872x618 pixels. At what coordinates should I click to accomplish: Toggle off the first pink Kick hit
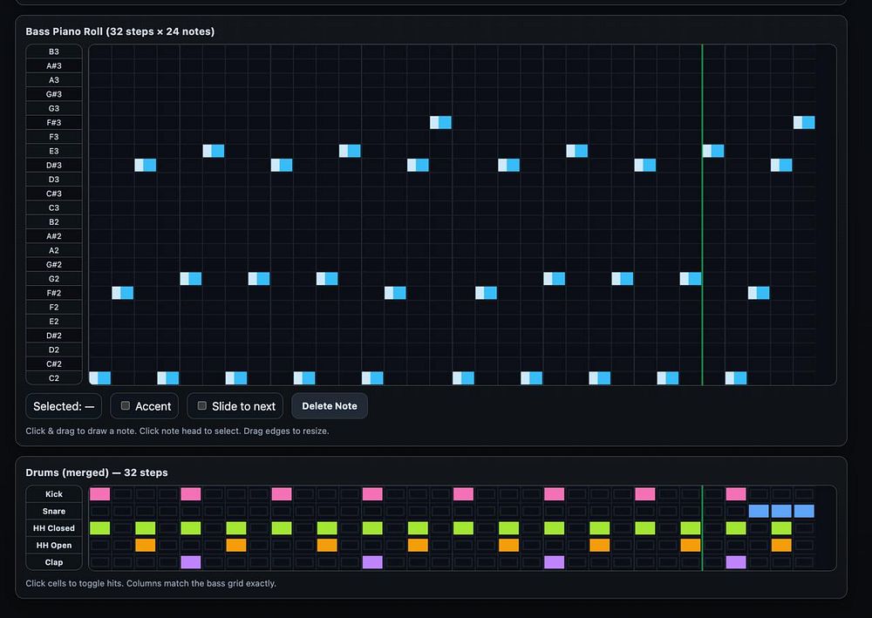point(99,494)
